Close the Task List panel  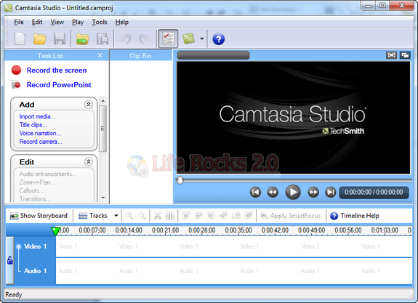pos(100,55)
